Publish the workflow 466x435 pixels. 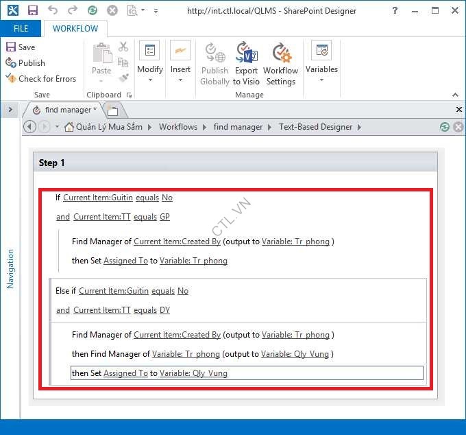(x=25, y=62)
